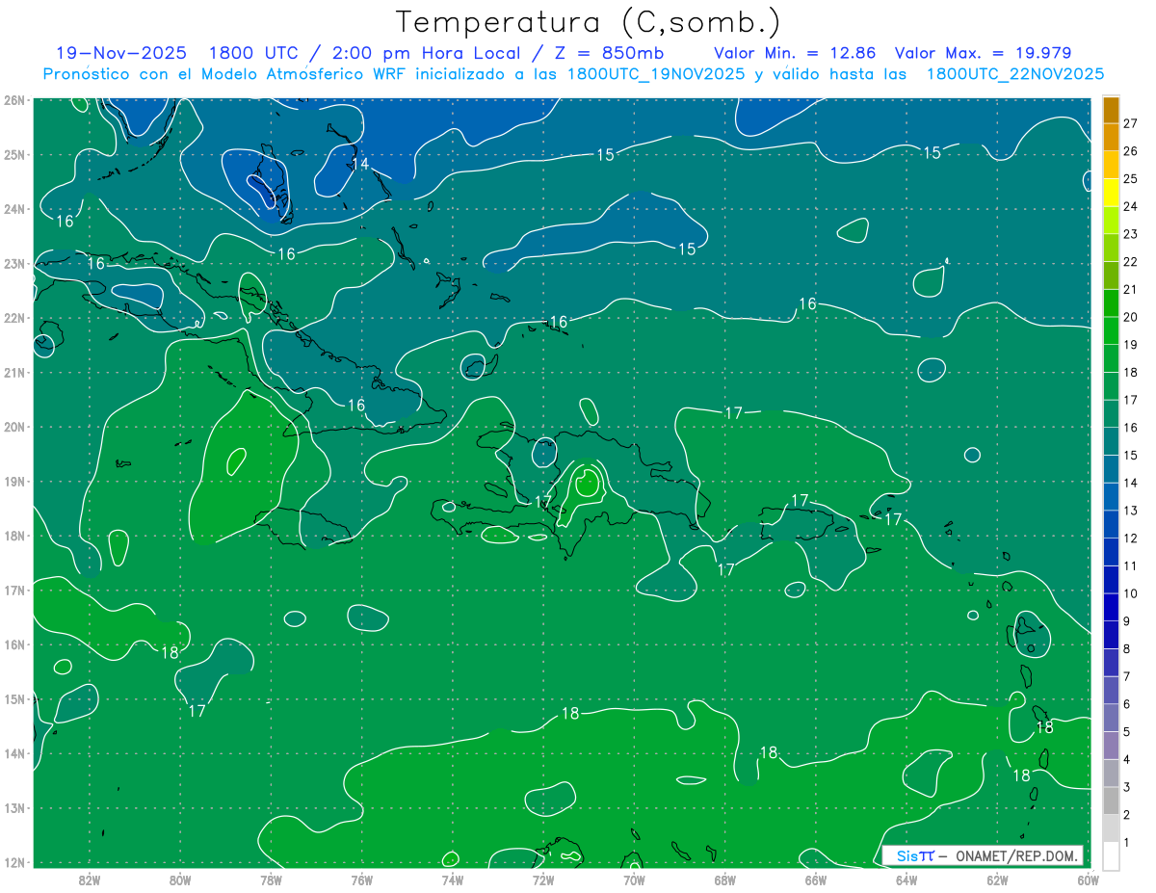Image resolution: width=1156 pixels, height=893 pixels.
Task: Click the "10" label on the color scale
Action: [1131, 593]
